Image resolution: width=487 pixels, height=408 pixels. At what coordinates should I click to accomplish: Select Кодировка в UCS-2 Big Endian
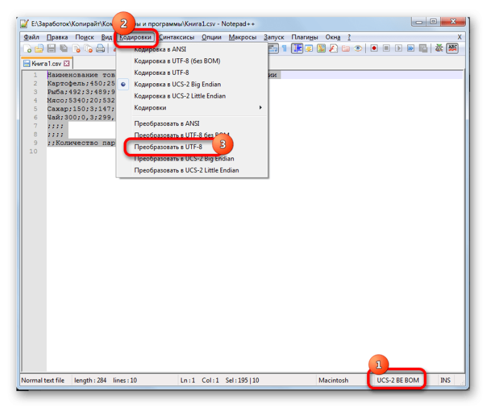tap(192, 85)
